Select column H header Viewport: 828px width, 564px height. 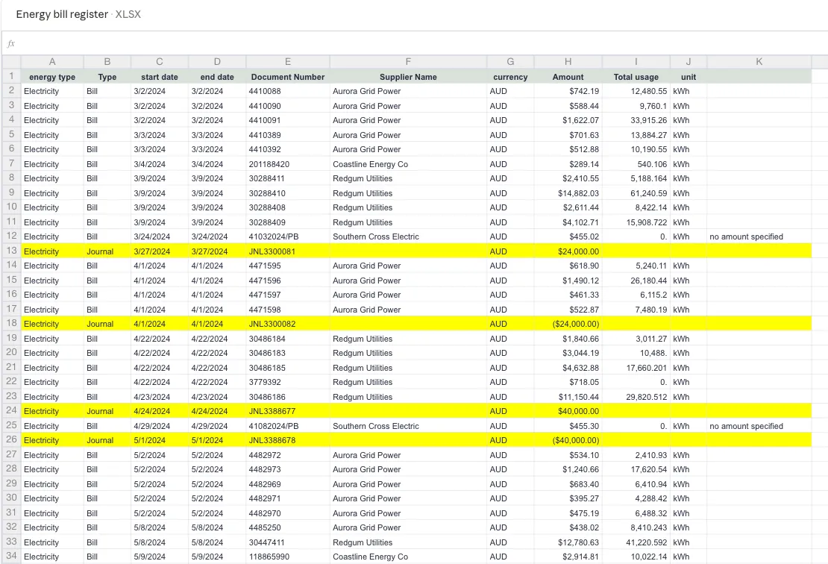coord(568,62)
